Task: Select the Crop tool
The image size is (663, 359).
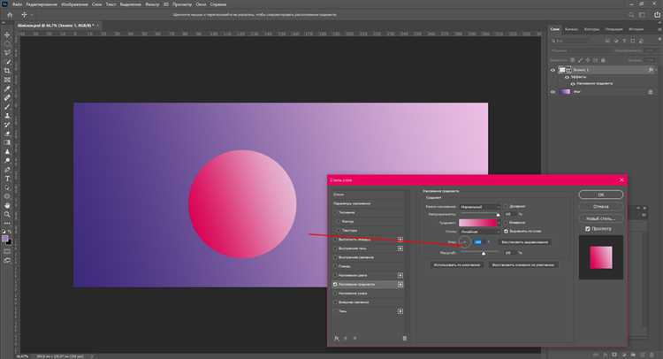Action: click(x=8, y=71)
